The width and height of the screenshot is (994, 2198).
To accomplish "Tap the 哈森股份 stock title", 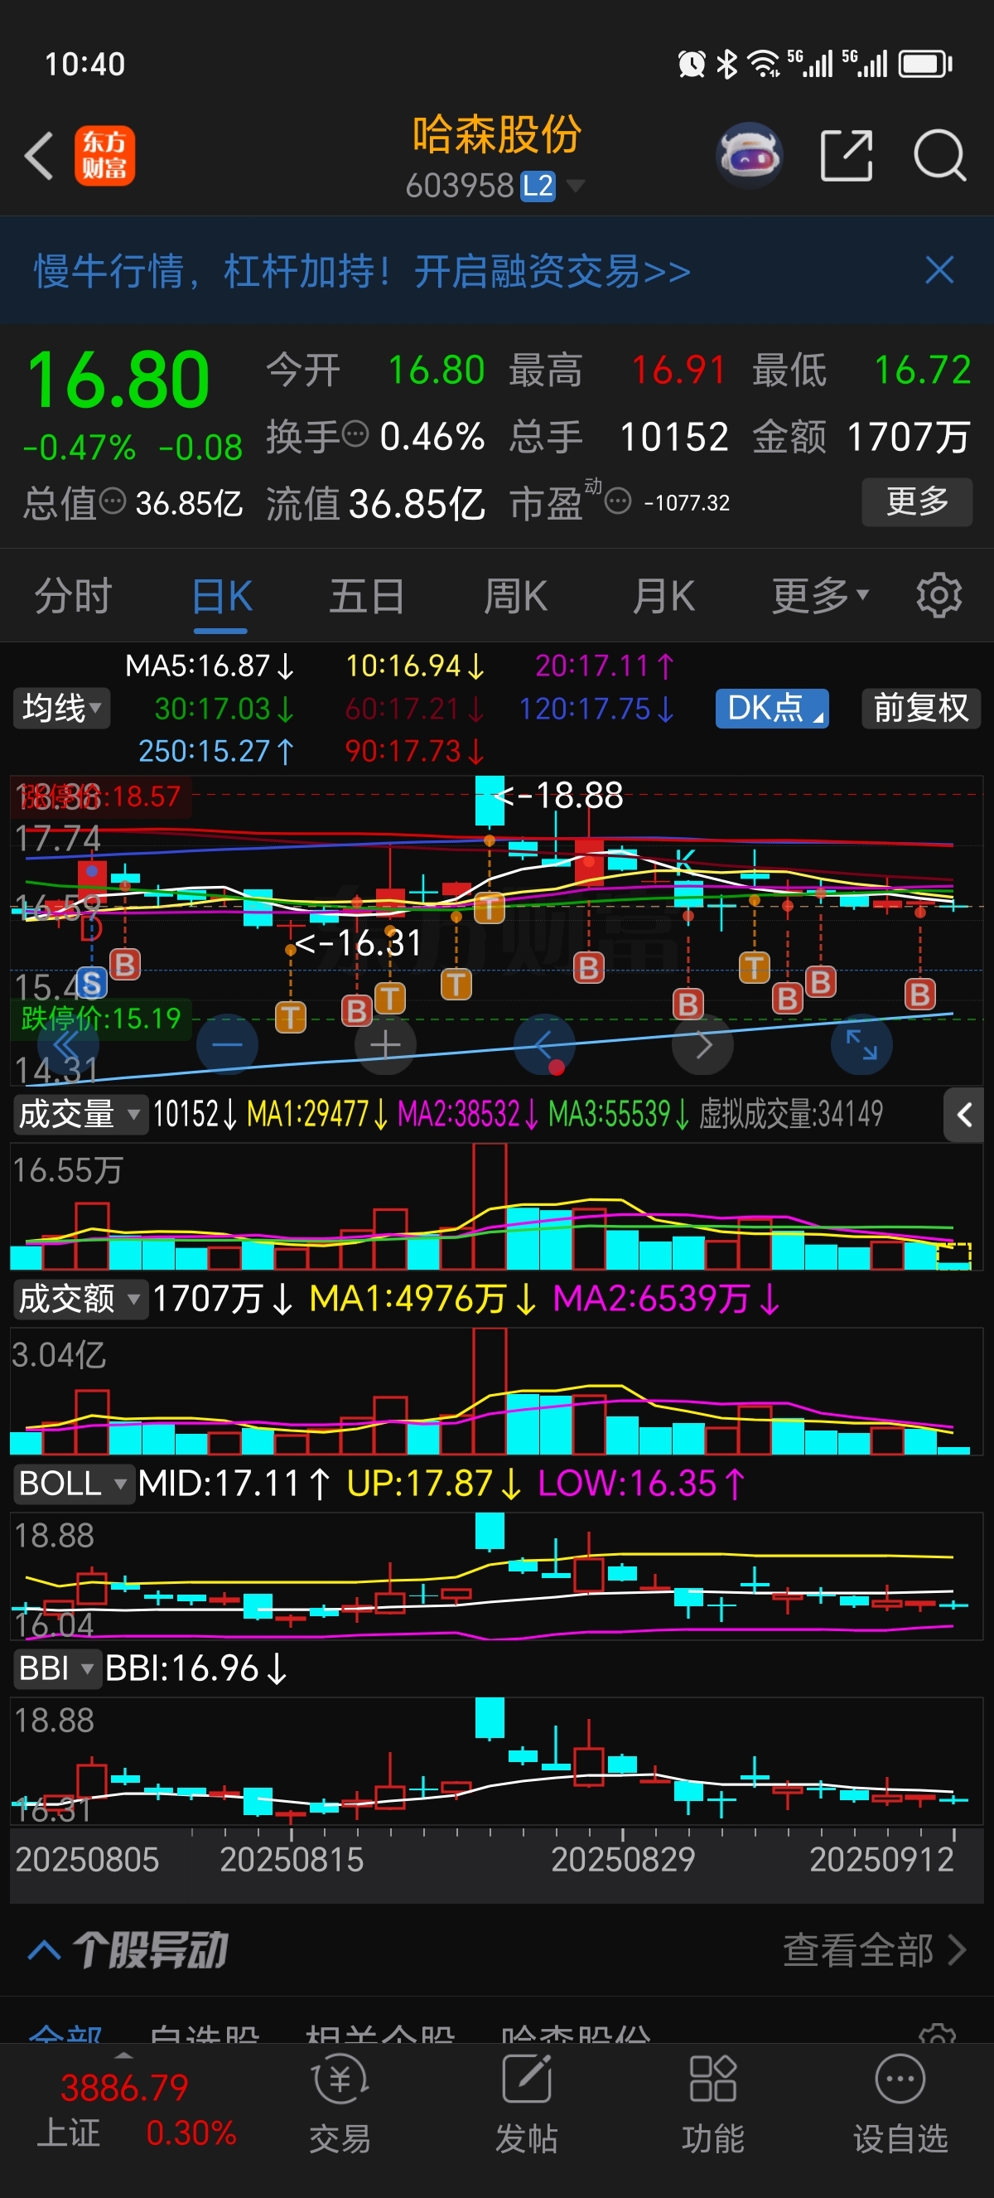I will pyautogui.click(x=497, y=135).
